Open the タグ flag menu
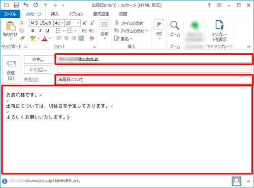The width and height of the screenshot is (254, 188). point(159,30)
